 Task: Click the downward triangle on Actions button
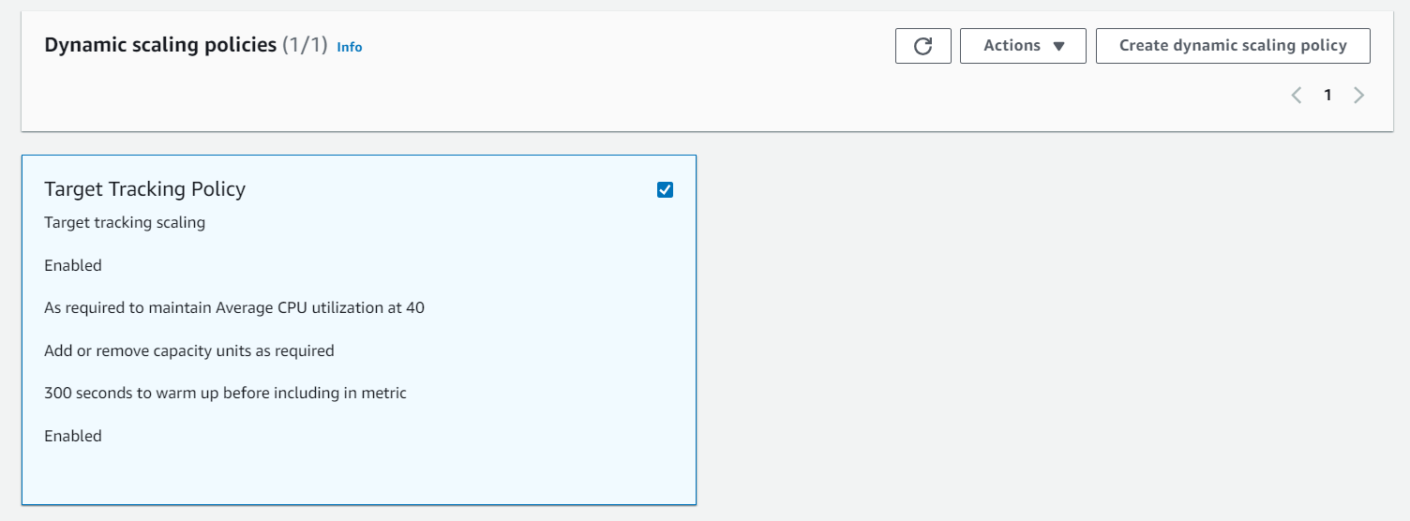(1058, 46)
